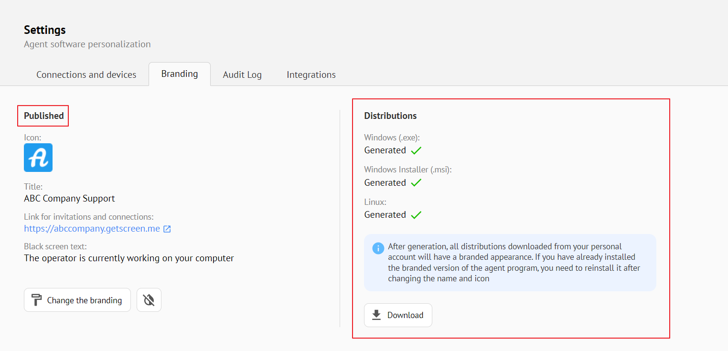Click the external link icon beside the URL
The height and width of the screenshot is (351, 728).
point(167,229)
